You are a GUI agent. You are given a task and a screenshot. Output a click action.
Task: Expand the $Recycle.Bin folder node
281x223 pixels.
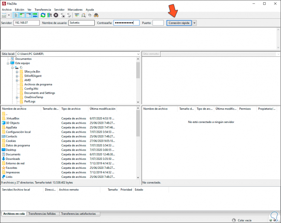pos(17,72)
